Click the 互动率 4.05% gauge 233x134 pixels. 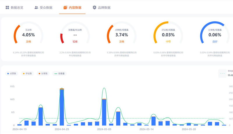(28, 35)
